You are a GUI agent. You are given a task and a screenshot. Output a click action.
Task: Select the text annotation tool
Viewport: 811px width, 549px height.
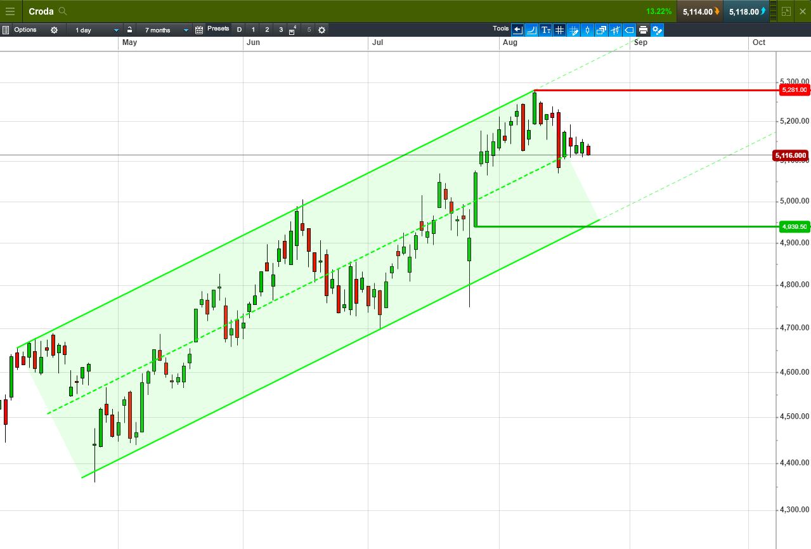pos(545,30)
